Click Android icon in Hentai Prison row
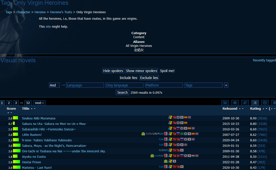Image resolution: width=276 pixels, height=170 pixels. pyautogui.click(x=166, y=161)
